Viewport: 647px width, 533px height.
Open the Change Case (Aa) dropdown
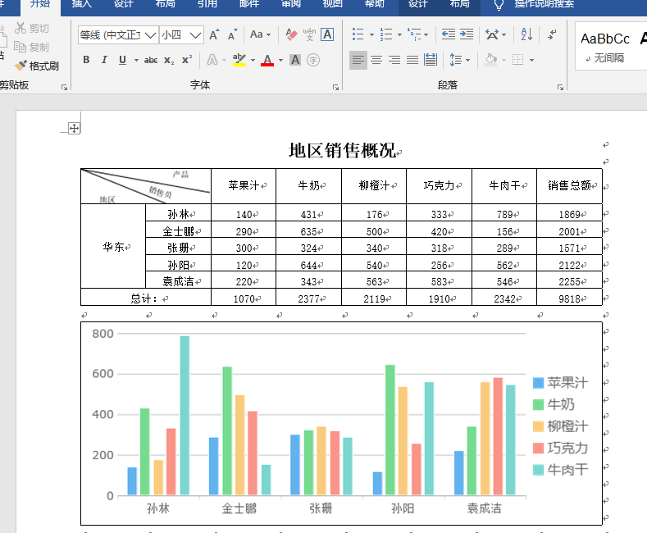[261, 34]
